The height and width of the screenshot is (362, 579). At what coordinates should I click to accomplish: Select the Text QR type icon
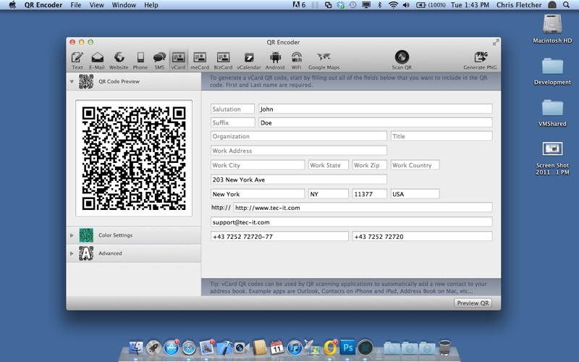pyautogui.click(x=77, y=59)
